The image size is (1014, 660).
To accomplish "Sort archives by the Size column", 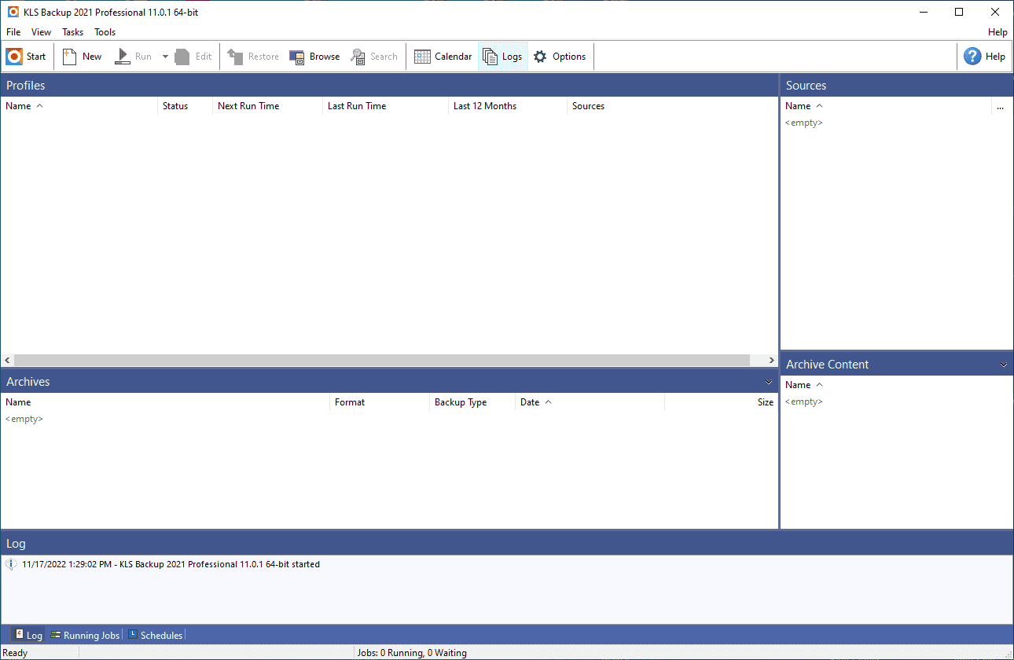I will tap(722, 402).
